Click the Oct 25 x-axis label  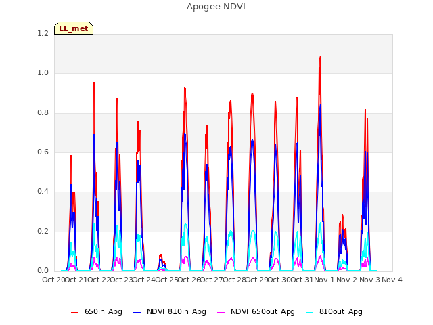(166, 280)
